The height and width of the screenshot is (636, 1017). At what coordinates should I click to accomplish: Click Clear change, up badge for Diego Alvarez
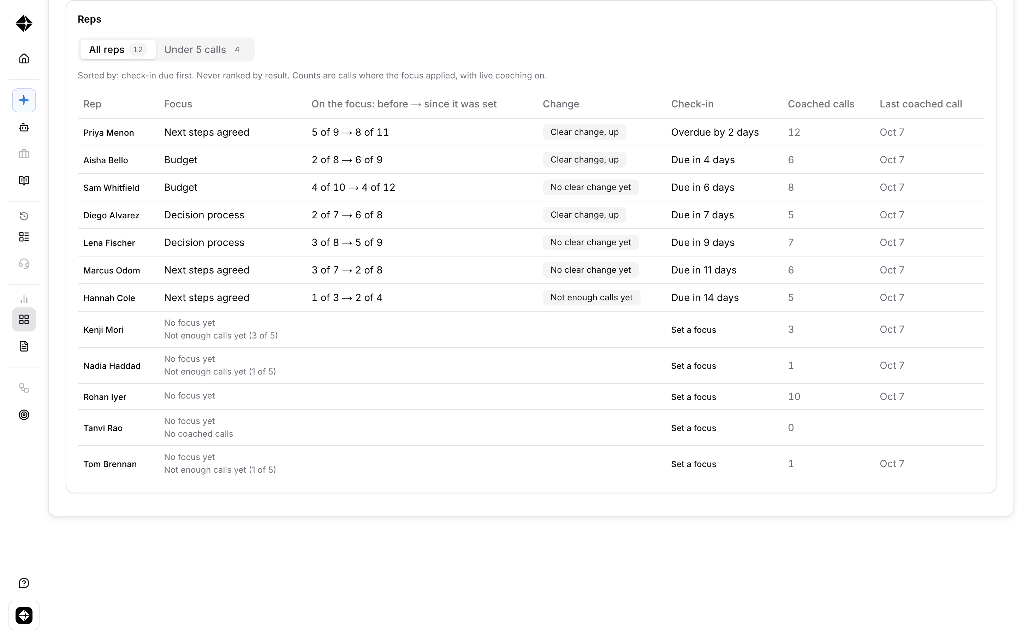click(x=584, y=215)
